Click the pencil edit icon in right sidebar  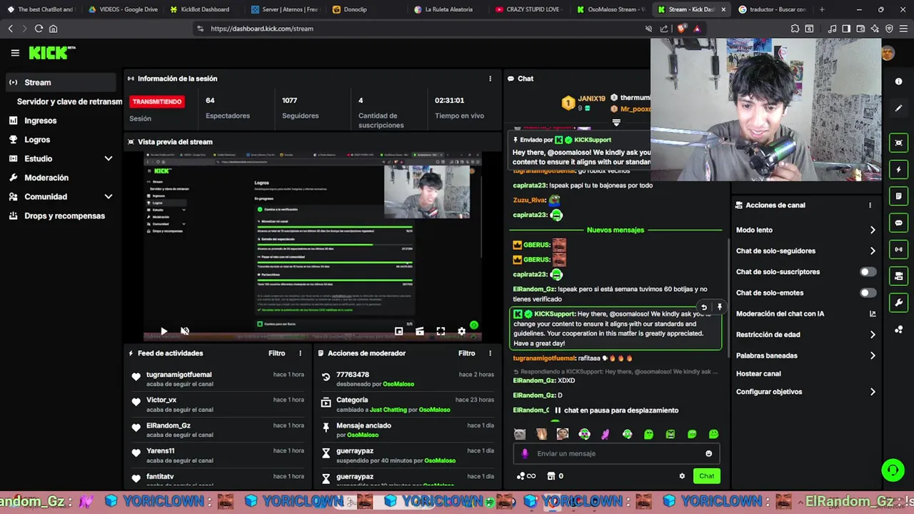point(898,109)
